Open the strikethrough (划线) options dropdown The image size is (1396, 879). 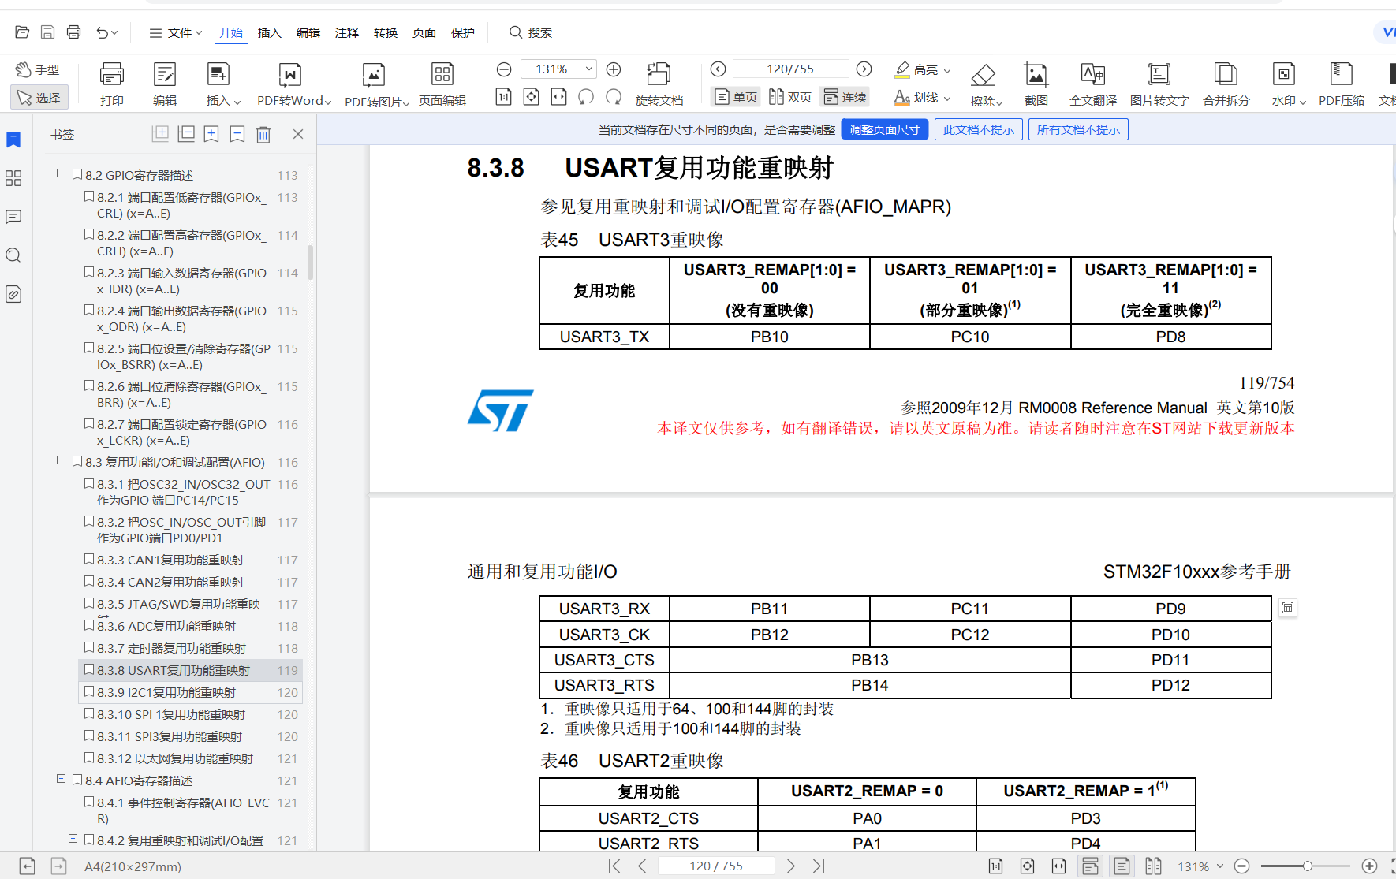[947, 99]
